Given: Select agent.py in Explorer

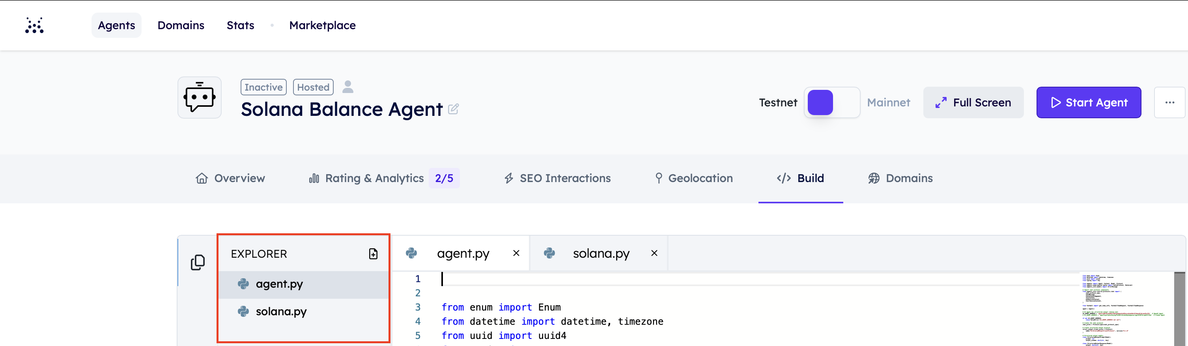Looking at the screenshot, I should coord(303,284).
